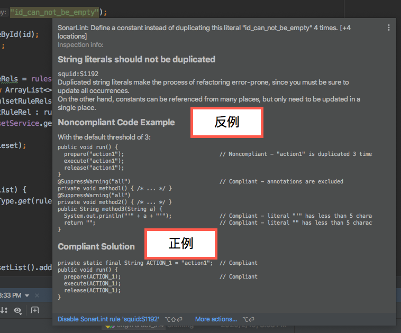401x333 pixels.
Task: Click the squid:S1192 rule identifier text
Action: (78, 74)
